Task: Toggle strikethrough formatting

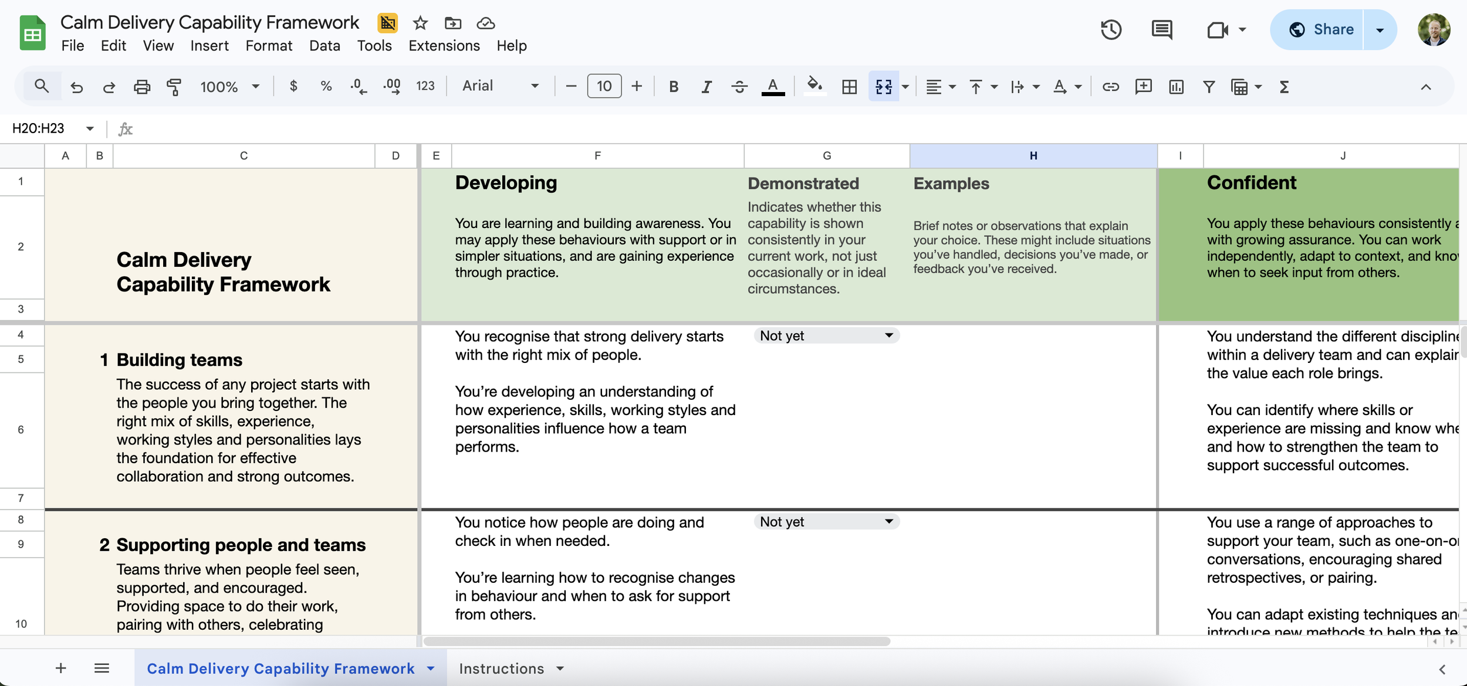Action: (739, 86)
